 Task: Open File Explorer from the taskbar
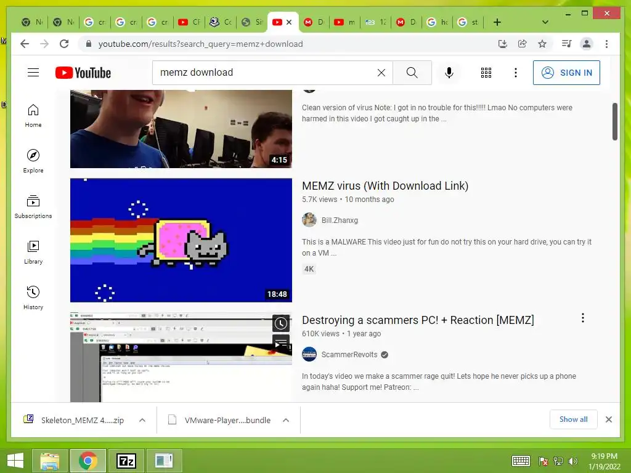click(49, 461)
